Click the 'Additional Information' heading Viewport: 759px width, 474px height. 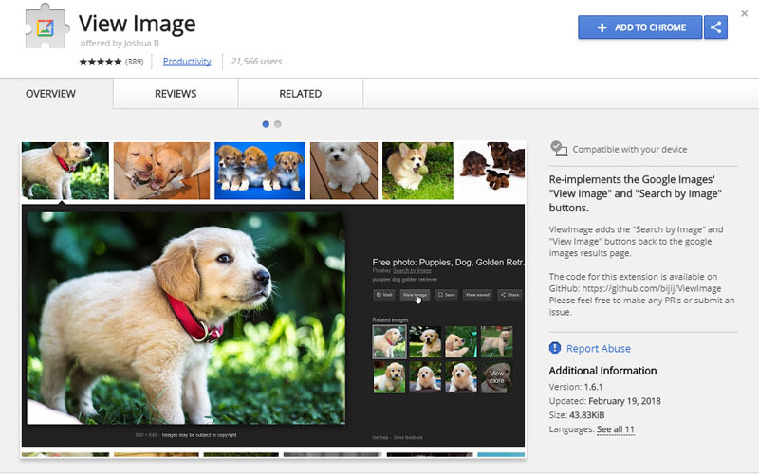[x=602, y=371]
